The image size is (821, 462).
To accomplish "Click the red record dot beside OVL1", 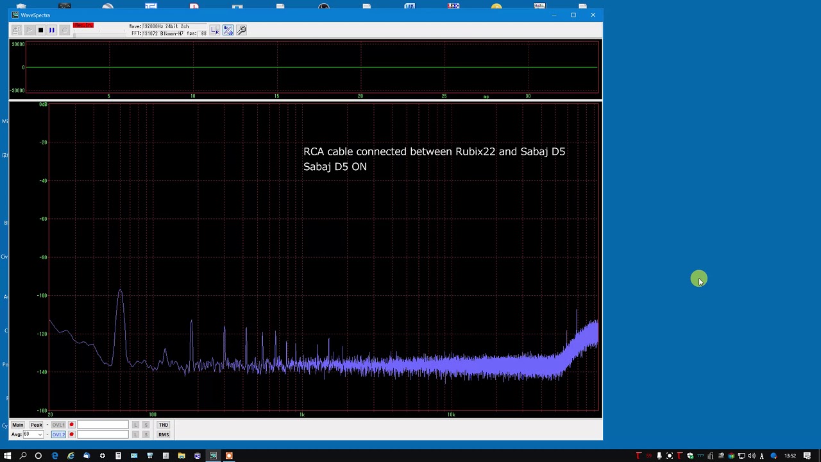I will point(72,425).
